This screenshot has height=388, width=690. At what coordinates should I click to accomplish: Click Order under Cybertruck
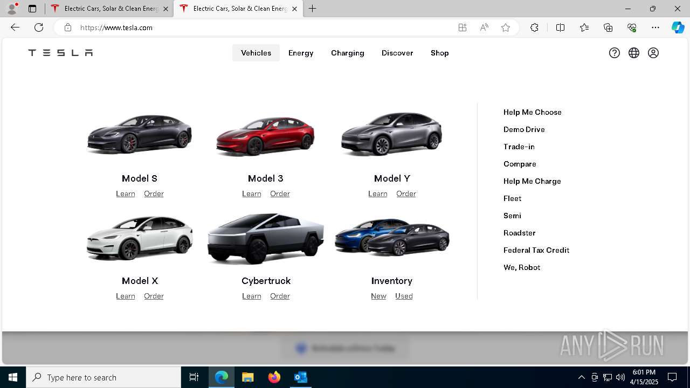click(280, 296)
